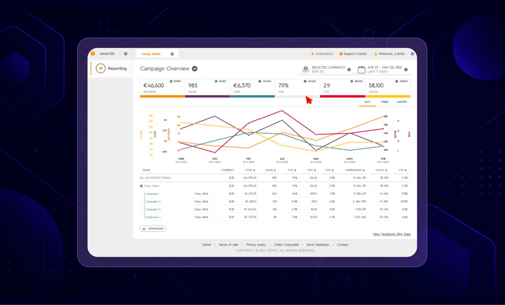
Task: Open Terms of sale footer link
Action: (x=228, y=245)
